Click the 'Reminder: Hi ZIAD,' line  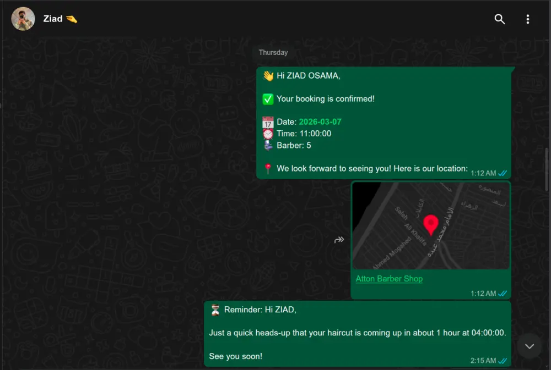pyautogui.click(x=260, y=310)
